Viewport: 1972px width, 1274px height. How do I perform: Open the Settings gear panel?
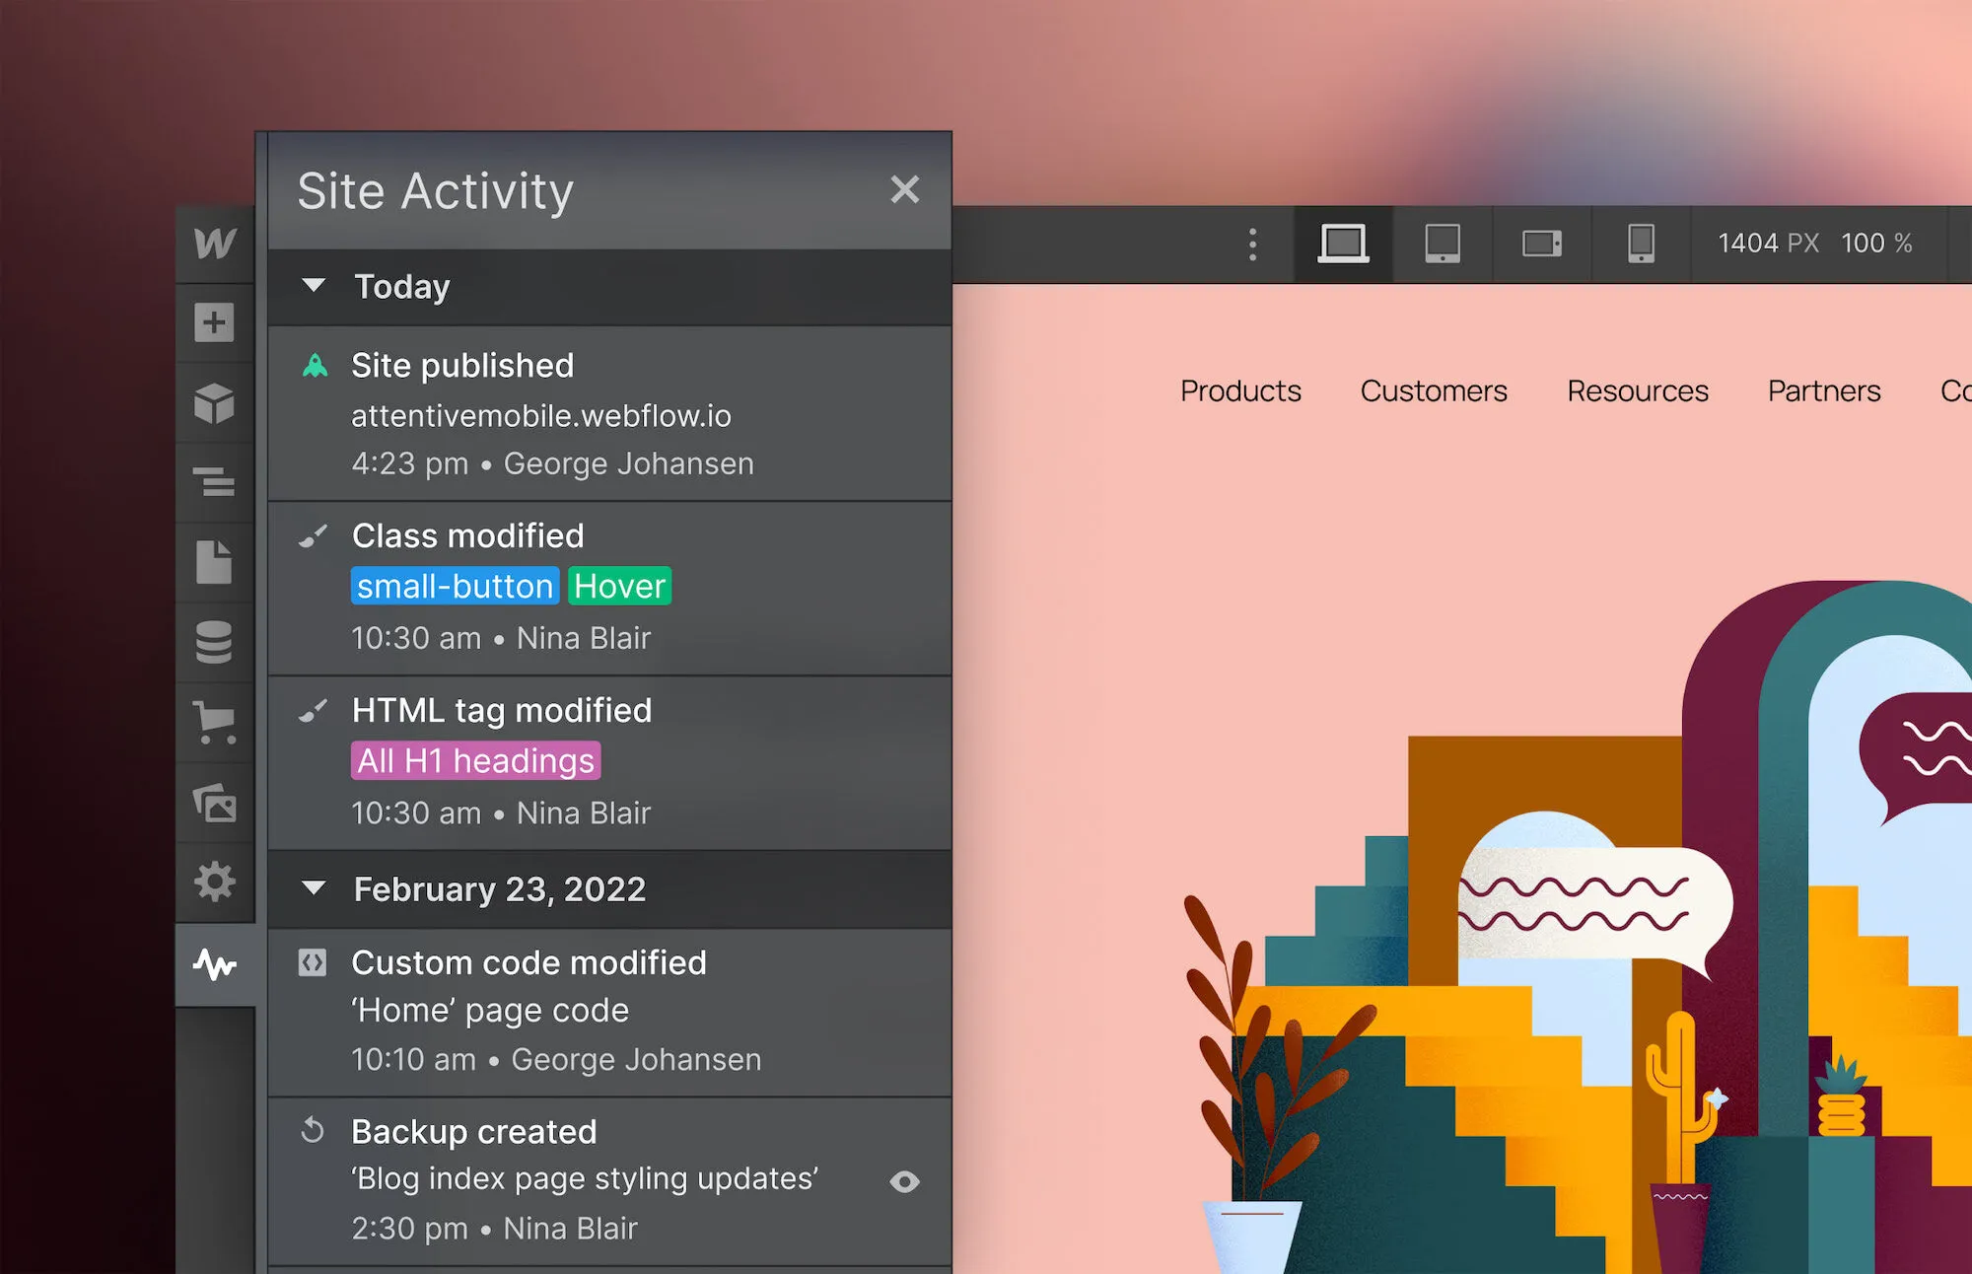click(x=214, y=881)
